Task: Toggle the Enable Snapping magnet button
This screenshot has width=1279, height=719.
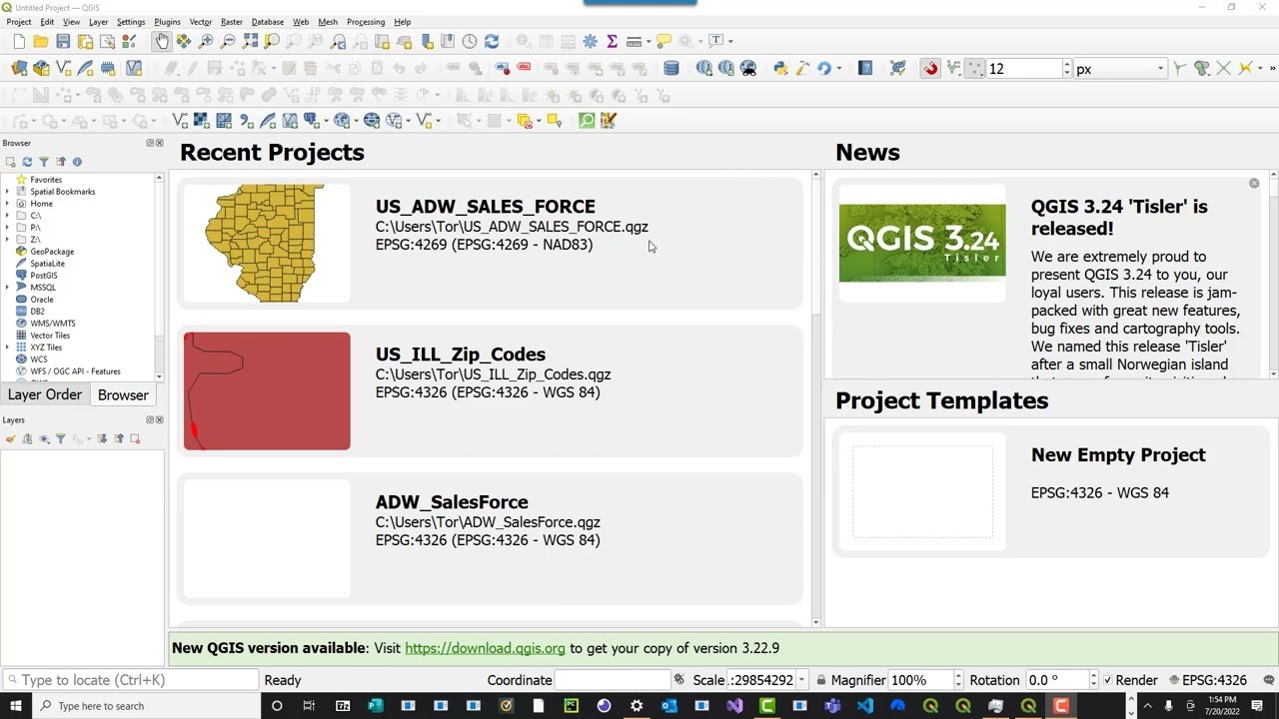Action: [x=931, y=68]
